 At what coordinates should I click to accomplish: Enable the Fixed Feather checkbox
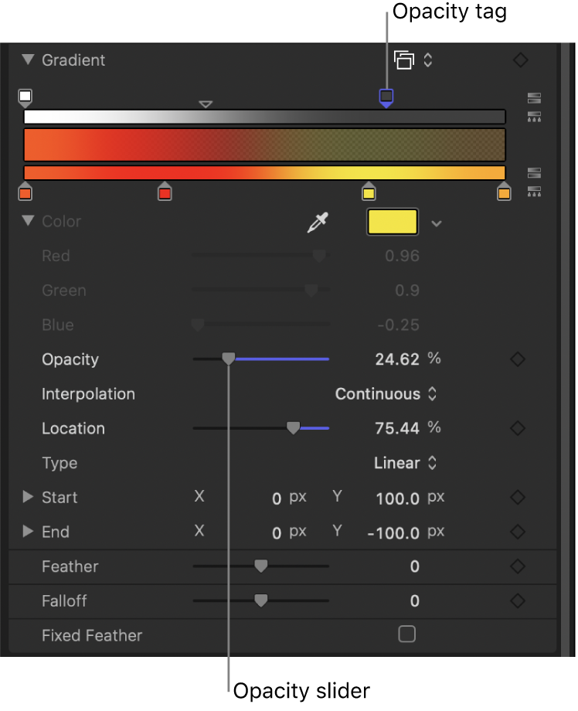click(x=407, y=634)
